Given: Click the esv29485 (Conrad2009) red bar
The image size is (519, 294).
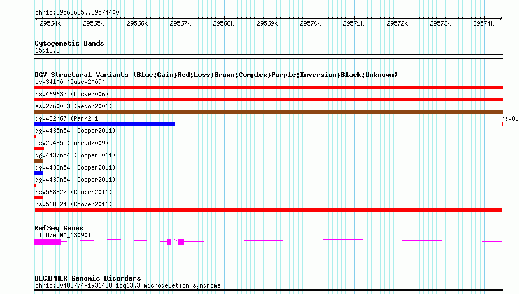Looking at the screenshot, I should 39,149.
